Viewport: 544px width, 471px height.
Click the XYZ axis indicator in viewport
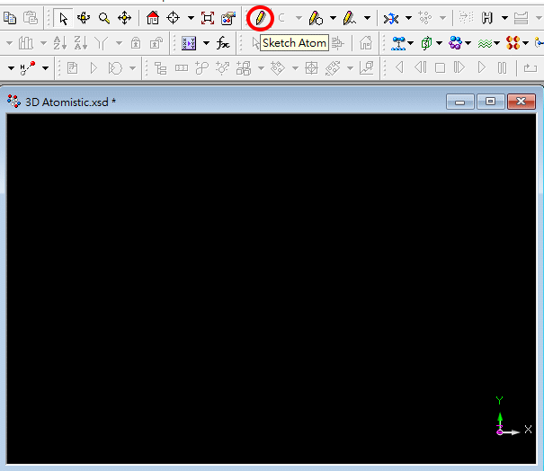click(x=505, y=421)
